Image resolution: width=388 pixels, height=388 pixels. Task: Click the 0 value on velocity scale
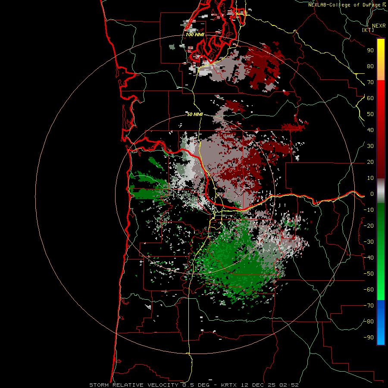[x=372, y=194]
